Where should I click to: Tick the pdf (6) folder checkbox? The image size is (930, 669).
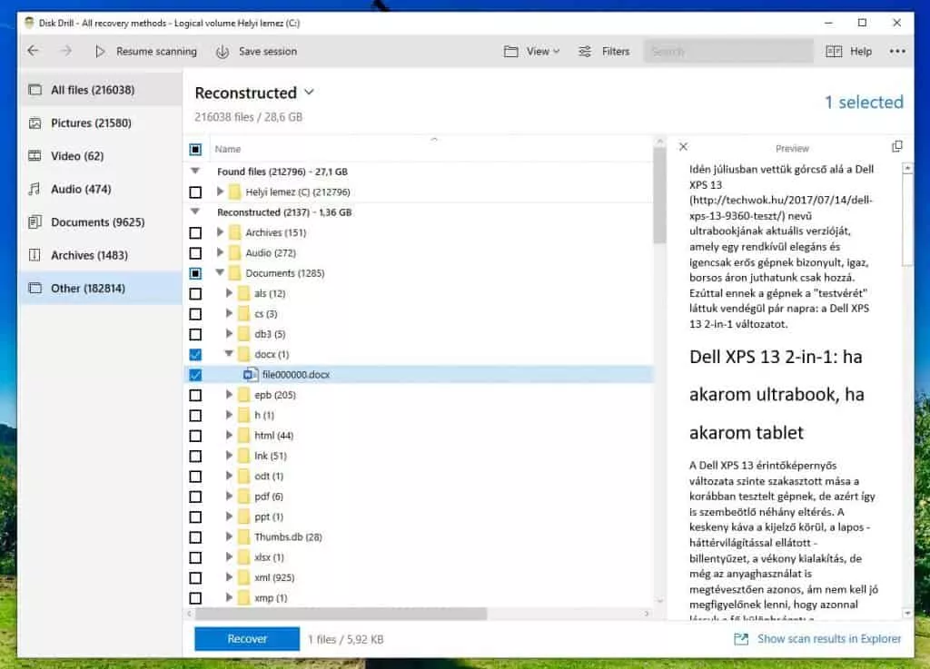(x=195, y=497)
